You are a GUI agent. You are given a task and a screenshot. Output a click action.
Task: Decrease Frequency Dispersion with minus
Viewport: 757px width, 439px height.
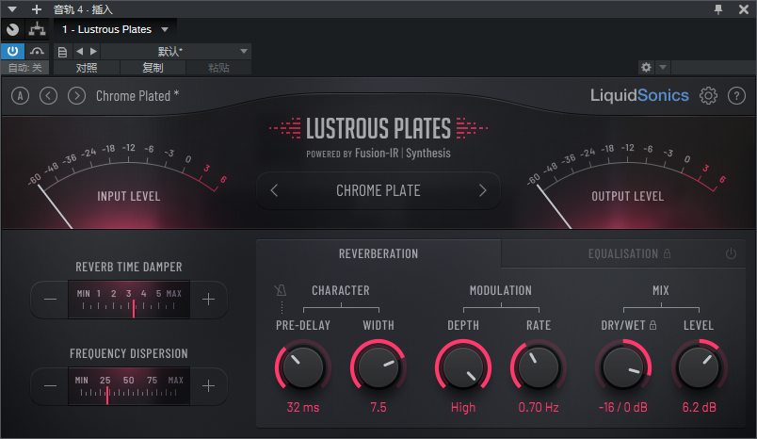(x=50, y=386)
